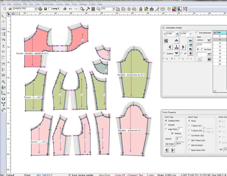Click the hammer tool icon
227x176 pixels.
[x=88, y=9]
